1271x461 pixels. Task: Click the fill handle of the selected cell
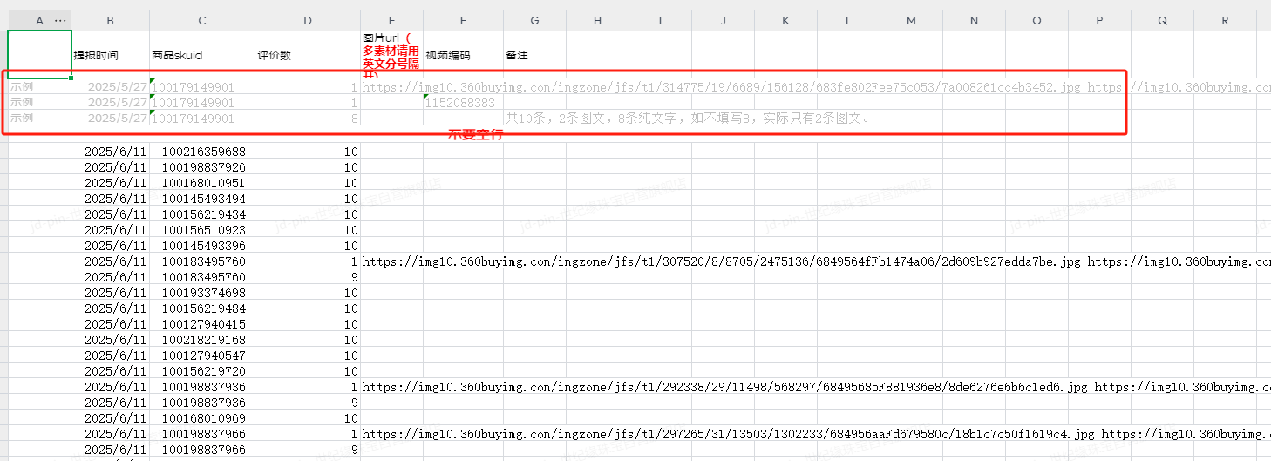71,78
